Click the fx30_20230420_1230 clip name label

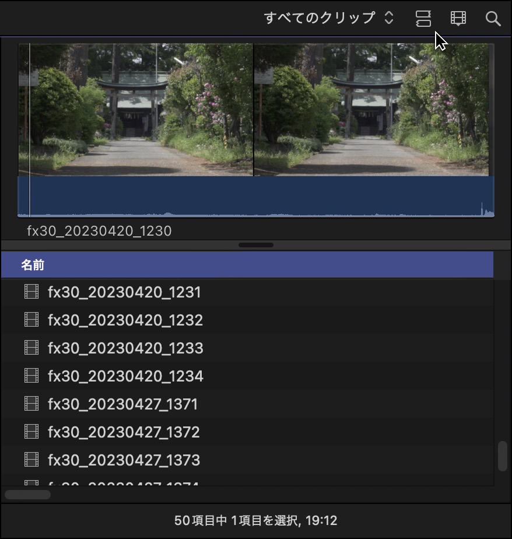[99, 230]
